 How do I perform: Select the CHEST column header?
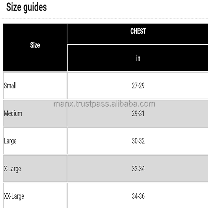(x=138, y=31)
